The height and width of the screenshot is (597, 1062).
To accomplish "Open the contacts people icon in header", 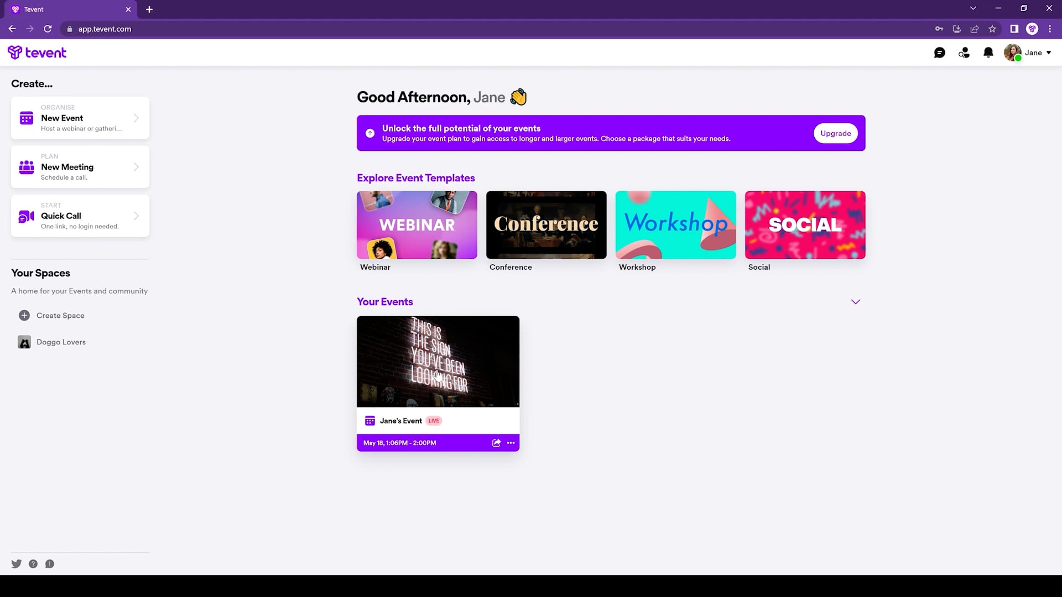I will coord(964,53).
